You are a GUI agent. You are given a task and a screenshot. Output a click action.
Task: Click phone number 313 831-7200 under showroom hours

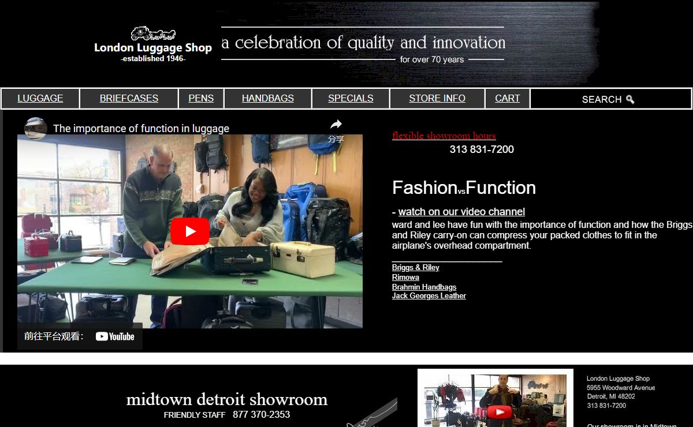coord(482,149)
